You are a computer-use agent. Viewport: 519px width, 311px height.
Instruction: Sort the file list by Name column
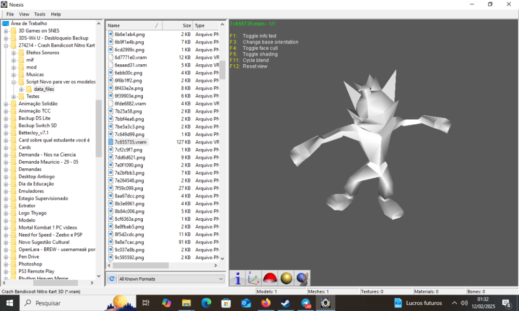click(x=133, y=25)
